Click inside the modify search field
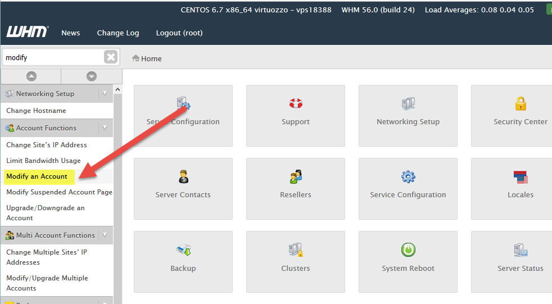 point(53,57)
